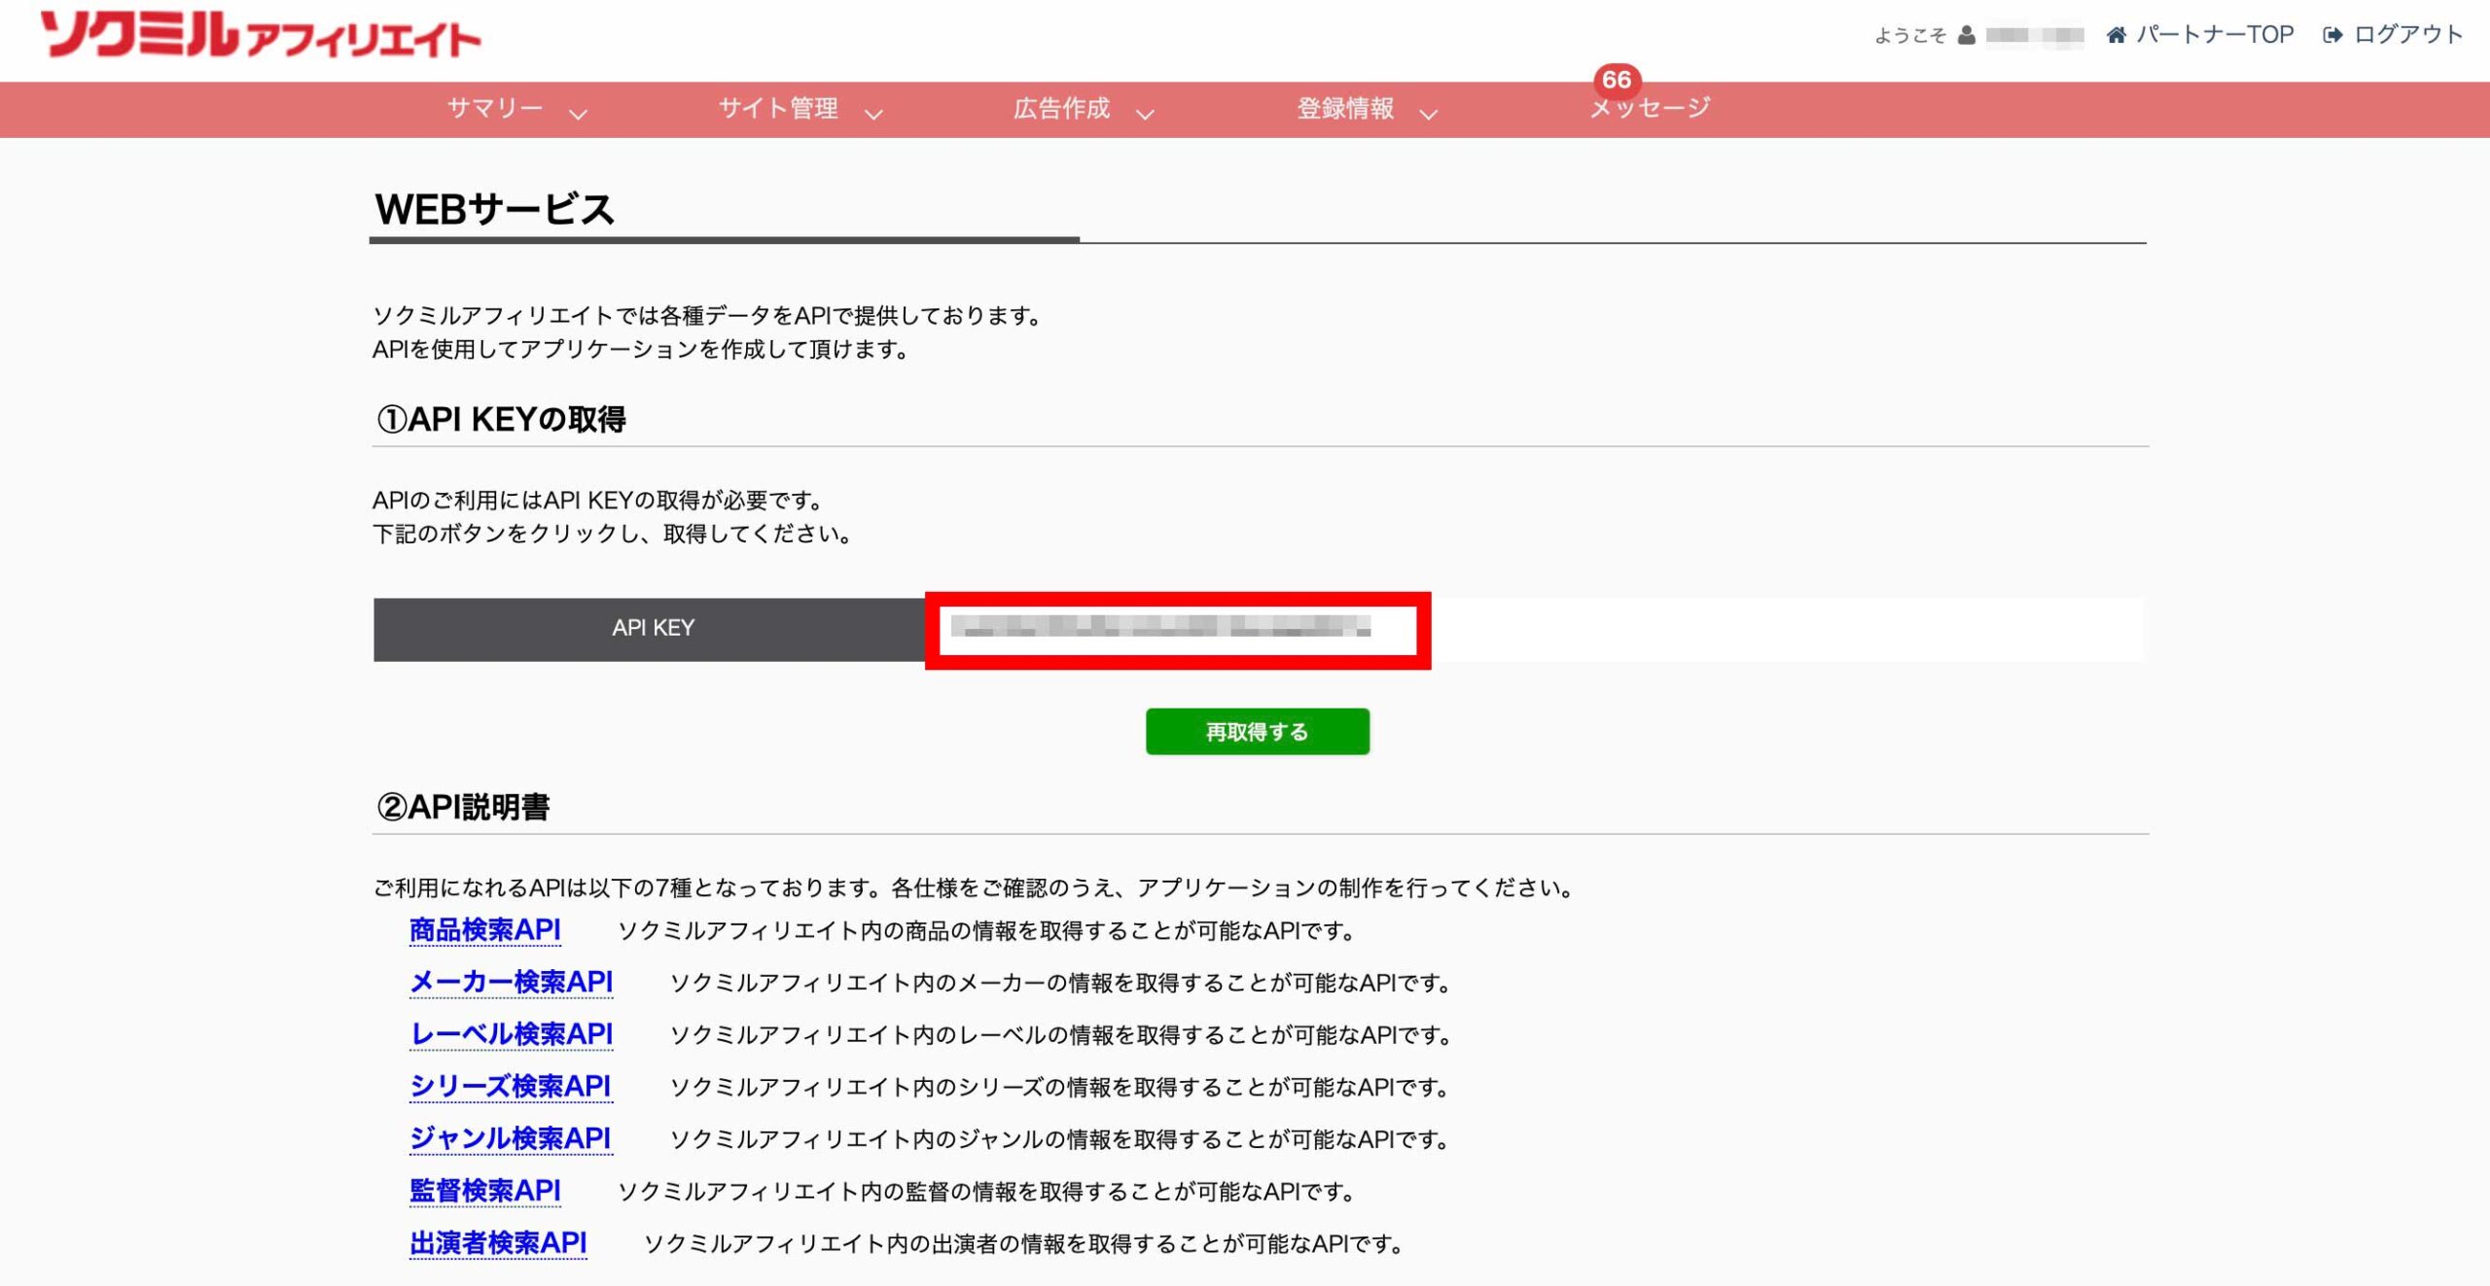
Task: Open 出演者検索API documentation link
Action: coord(498,1243)
